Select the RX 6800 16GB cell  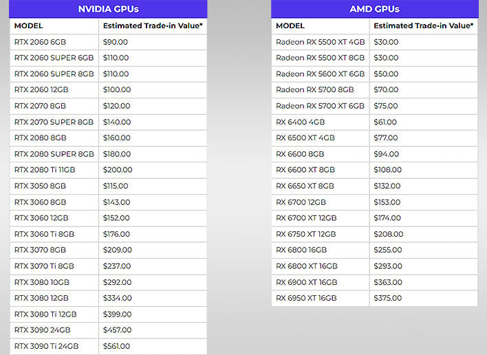(321, 250)
